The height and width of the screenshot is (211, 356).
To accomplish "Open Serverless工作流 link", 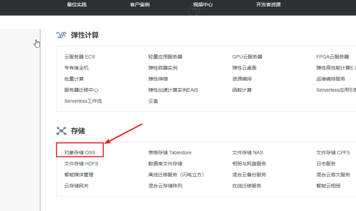I will [x=83, y=101].
